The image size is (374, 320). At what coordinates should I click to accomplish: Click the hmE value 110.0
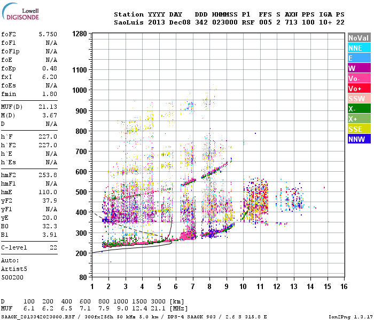48,192
